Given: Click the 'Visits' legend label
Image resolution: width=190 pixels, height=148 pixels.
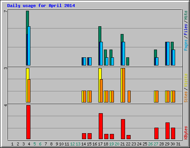Looking at the screenshot, I should pyautogui.click(x=186, y=80).
